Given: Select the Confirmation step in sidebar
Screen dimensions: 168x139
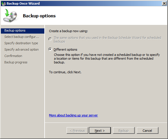Looking at the screenshot, I should tap(13, 56).
